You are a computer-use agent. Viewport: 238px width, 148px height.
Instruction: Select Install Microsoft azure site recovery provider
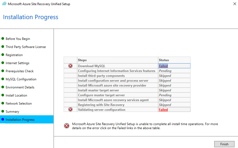(x=118, y=85)
